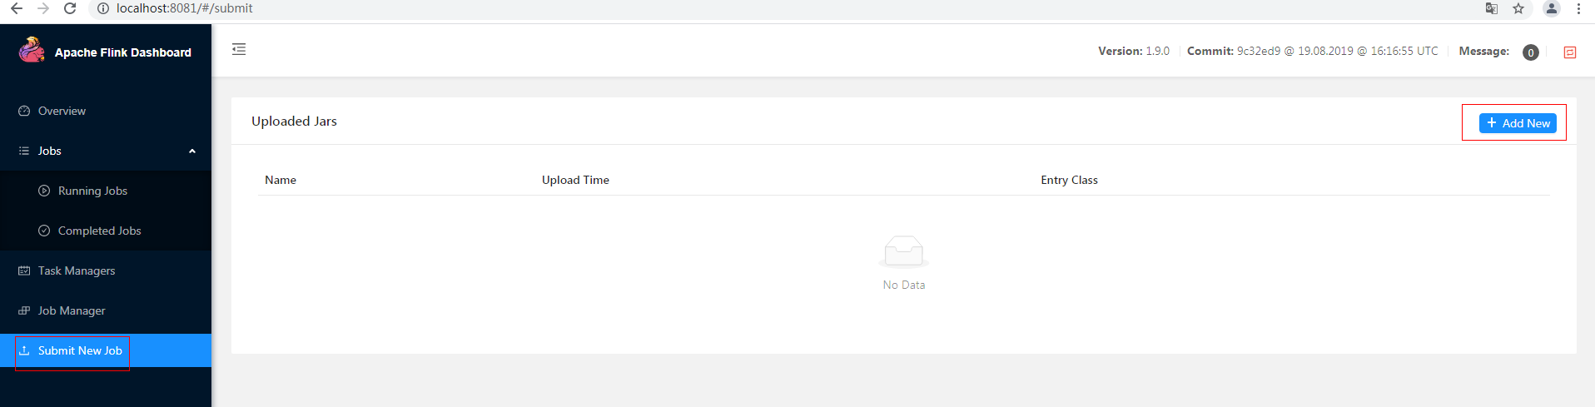Open the site information icon in address bar
The width and height of the screenshot is (1595, 407).
click(x=102, y=8)
